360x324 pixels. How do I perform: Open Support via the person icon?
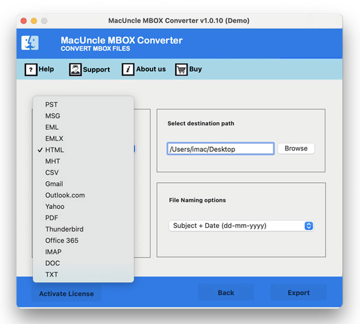coord(75,69)
